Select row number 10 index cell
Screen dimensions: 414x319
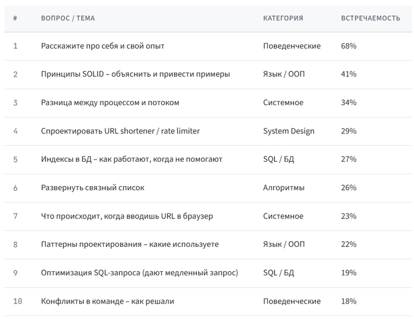pos(17,301)
